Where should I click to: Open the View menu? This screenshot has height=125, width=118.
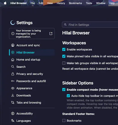50,3
